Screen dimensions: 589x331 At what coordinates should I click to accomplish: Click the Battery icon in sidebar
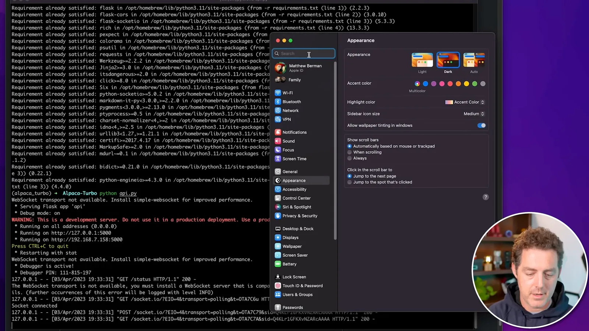coord(278,264)
